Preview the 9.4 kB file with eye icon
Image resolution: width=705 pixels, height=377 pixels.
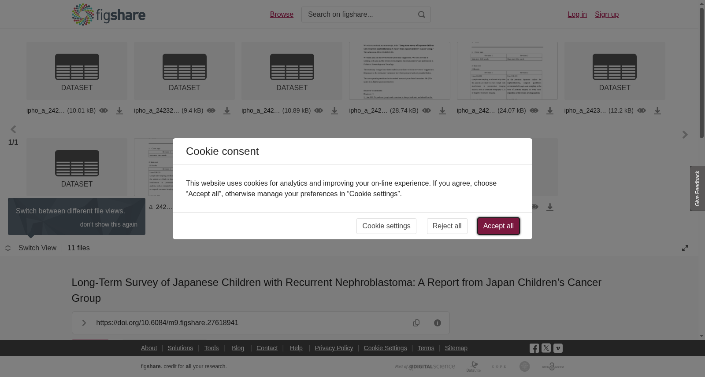coord(211,110)
